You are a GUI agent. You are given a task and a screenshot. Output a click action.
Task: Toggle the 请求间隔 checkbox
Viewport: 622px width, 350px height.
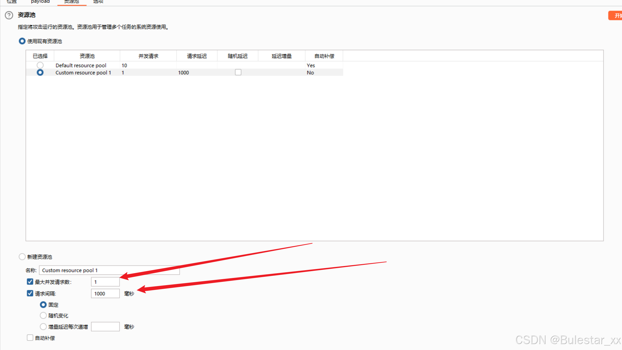coord(30,293)
